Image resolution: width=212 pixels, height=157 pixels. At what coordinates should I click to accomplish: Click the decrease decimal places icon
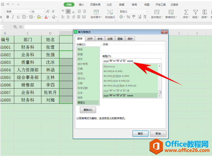tap(145, 17)
